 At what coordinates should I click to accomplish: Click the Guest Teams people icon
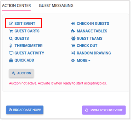point(73,38)
